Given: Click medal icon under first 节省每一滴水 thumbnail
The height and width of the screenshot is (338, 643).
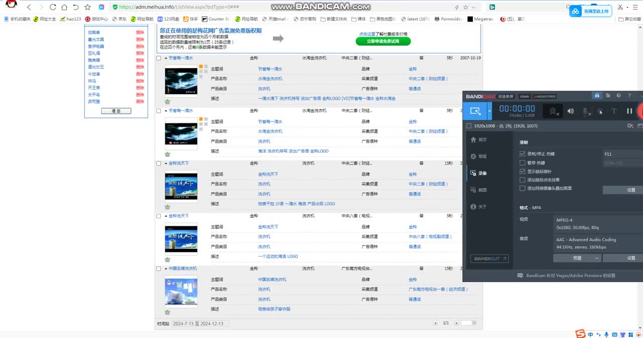Looking at the screenshot, I should coord(167,102).
